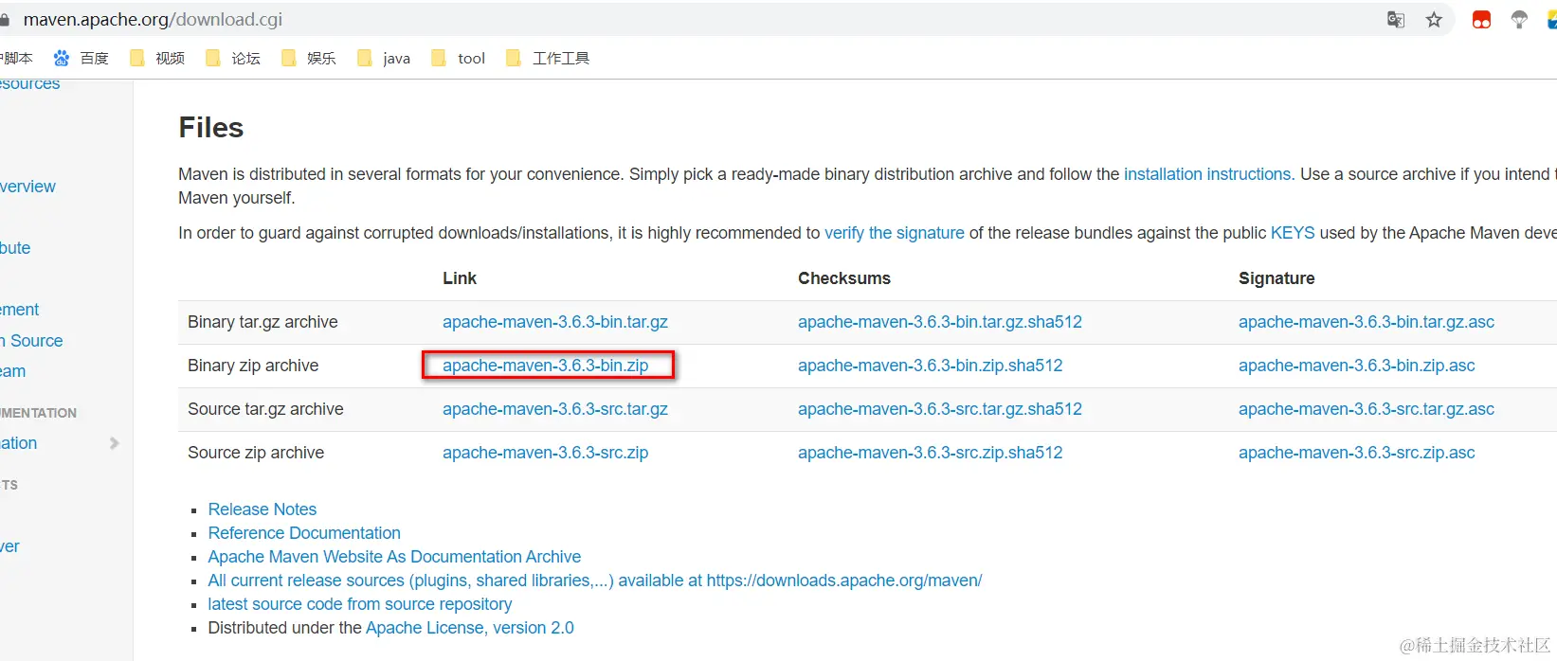Screen dimensions: 1557x661
Task: Open the verify the signature link
Action: pyautogui.click(x=895, y=233)
